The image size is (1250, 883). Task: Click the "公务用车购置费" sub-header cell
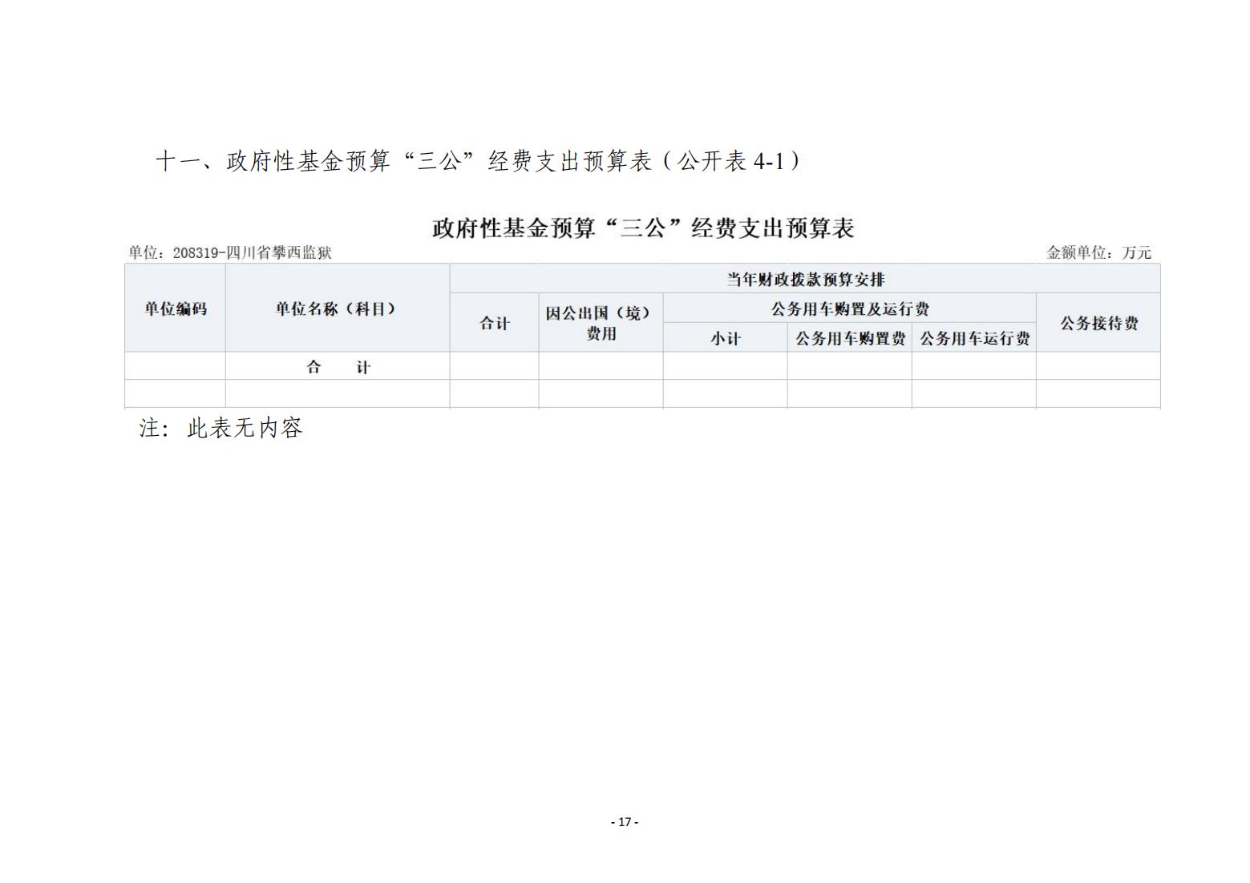[849, 339]
